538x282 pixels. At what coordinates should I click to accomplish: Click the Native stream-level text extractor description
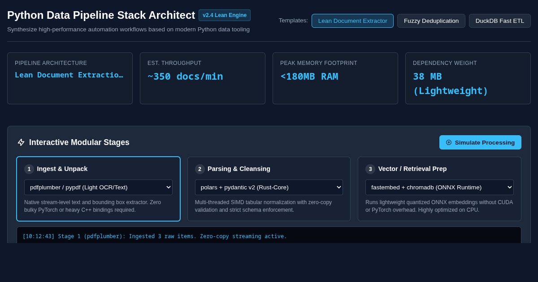coord(93,206)
